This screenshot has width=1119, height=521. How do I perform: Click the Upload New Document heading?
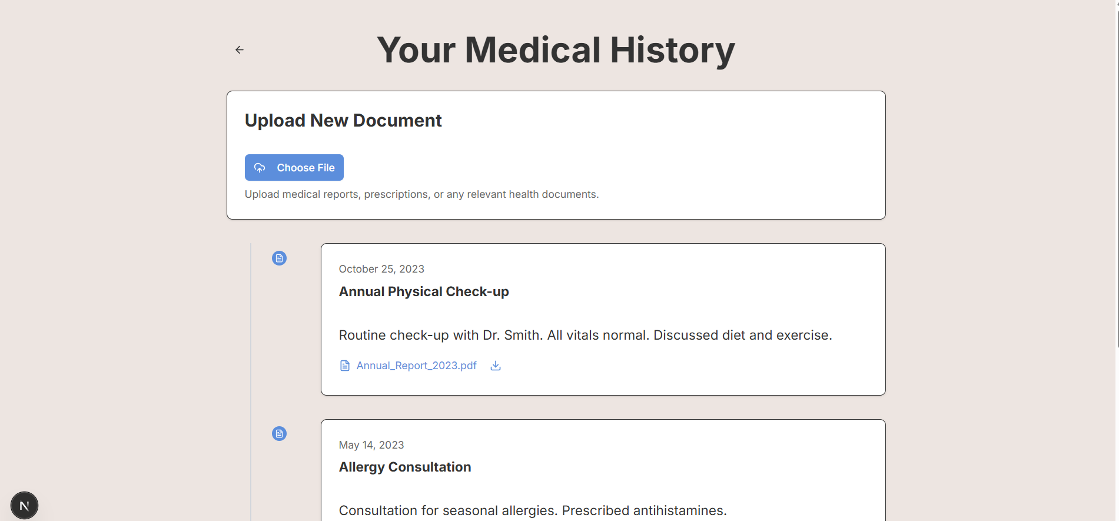click(x=343, y=121)
